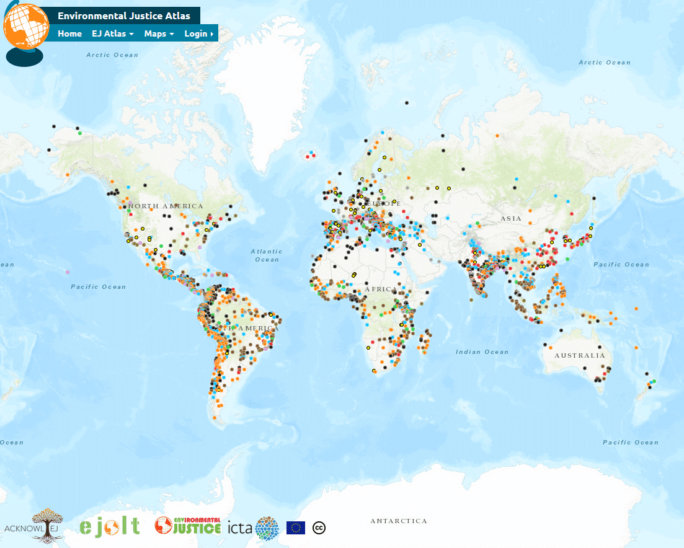Expand the Login menu
This screenshot has height=548, width=684.
[198, 33]
